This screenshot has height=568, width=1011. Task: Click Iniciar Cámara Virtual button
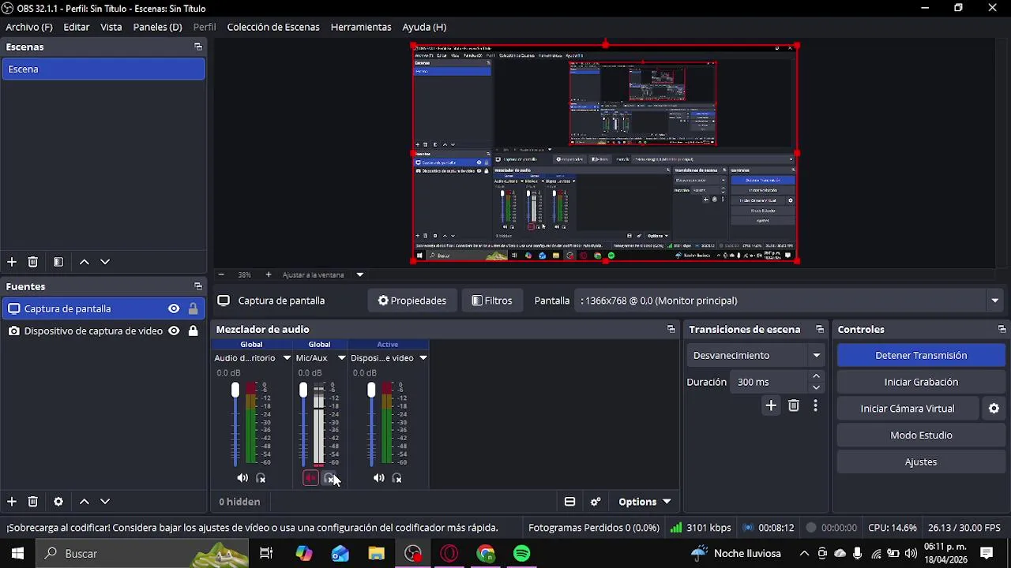[x=908, y=409]
